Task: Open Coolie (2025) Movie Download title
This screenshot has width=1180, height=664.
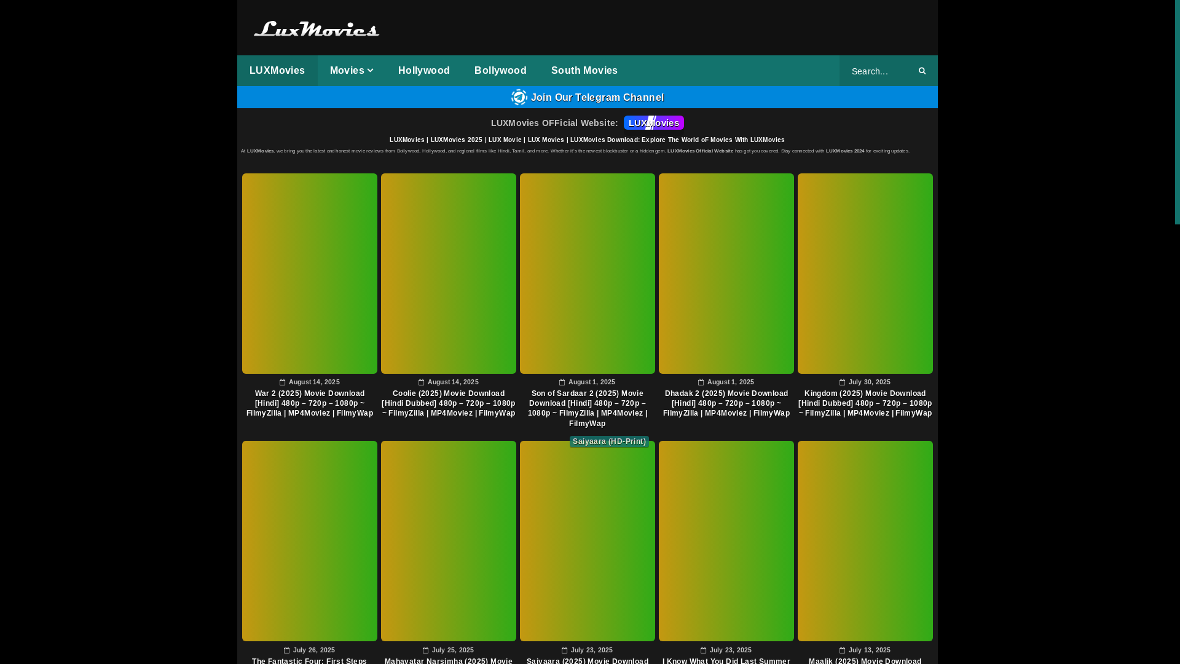Action: 449,403
